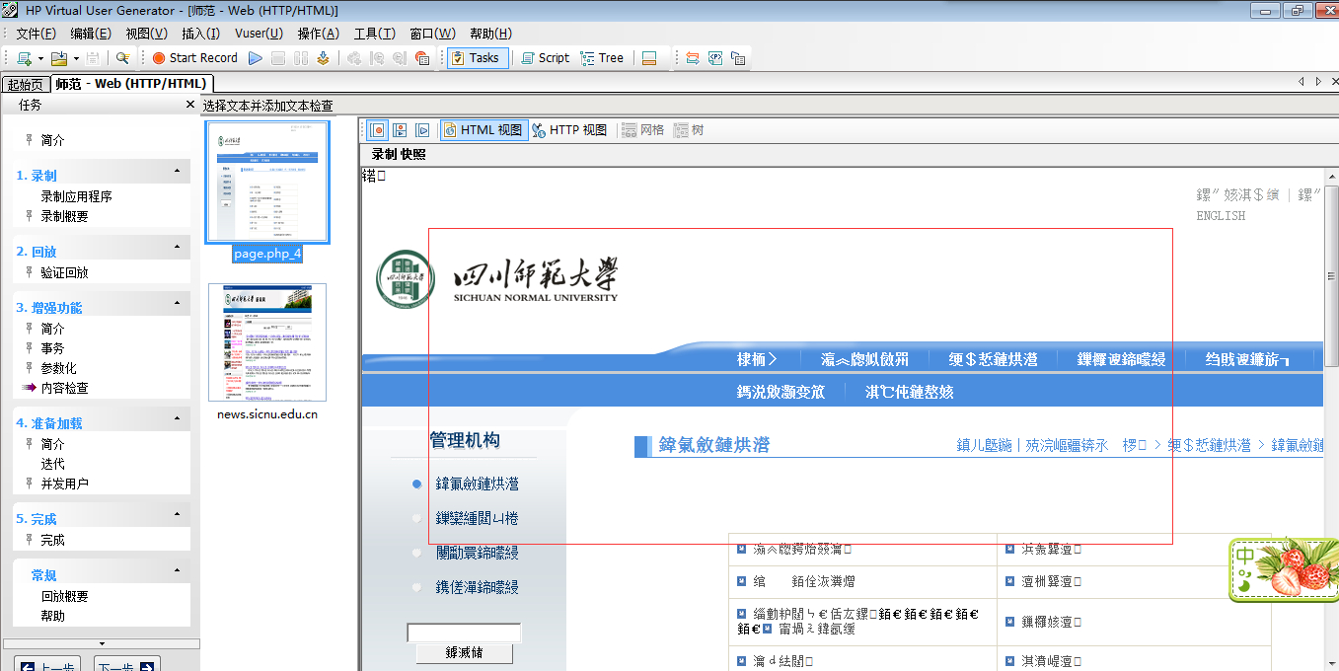Switch to HTML 视图
Image resolution: width=1339 pixels, height=671 pixels.
click(x=484, y=129)
